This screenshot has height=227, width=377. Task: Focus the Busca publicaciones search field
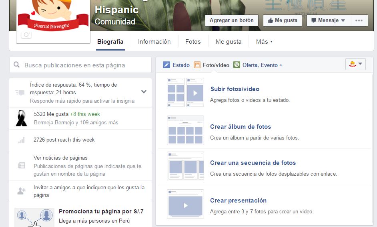(x=80, y=65)
